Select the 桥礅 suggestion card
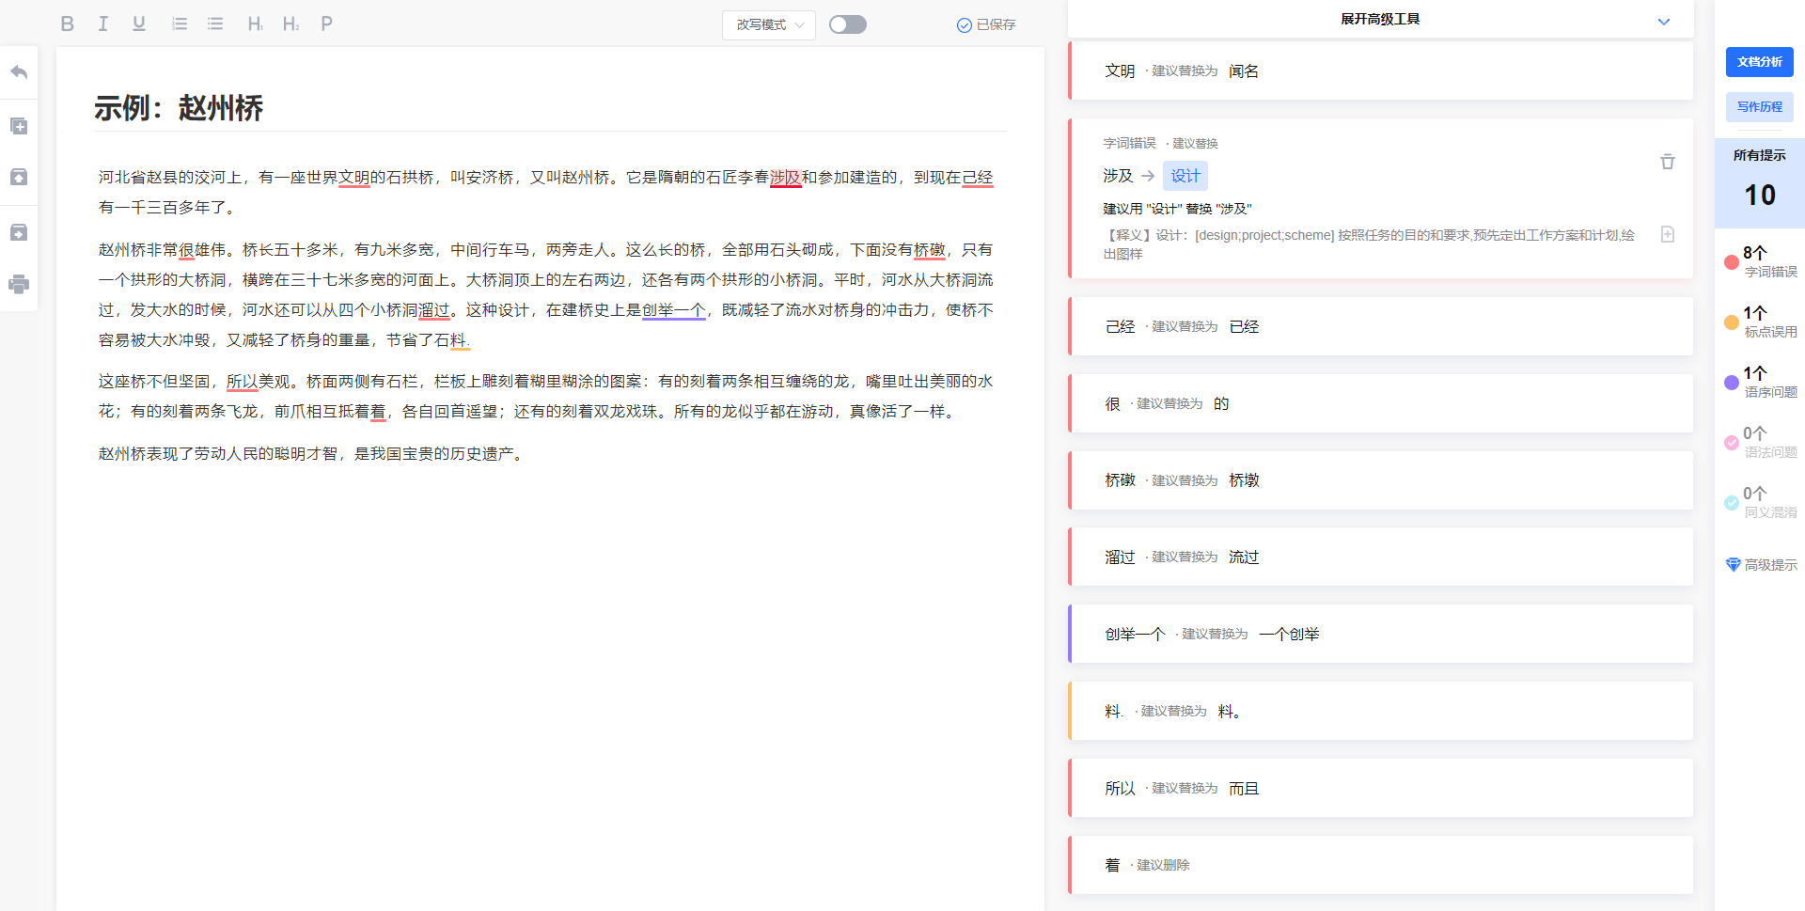This screenshot has height=911, width=1805. click(1380, 479)
